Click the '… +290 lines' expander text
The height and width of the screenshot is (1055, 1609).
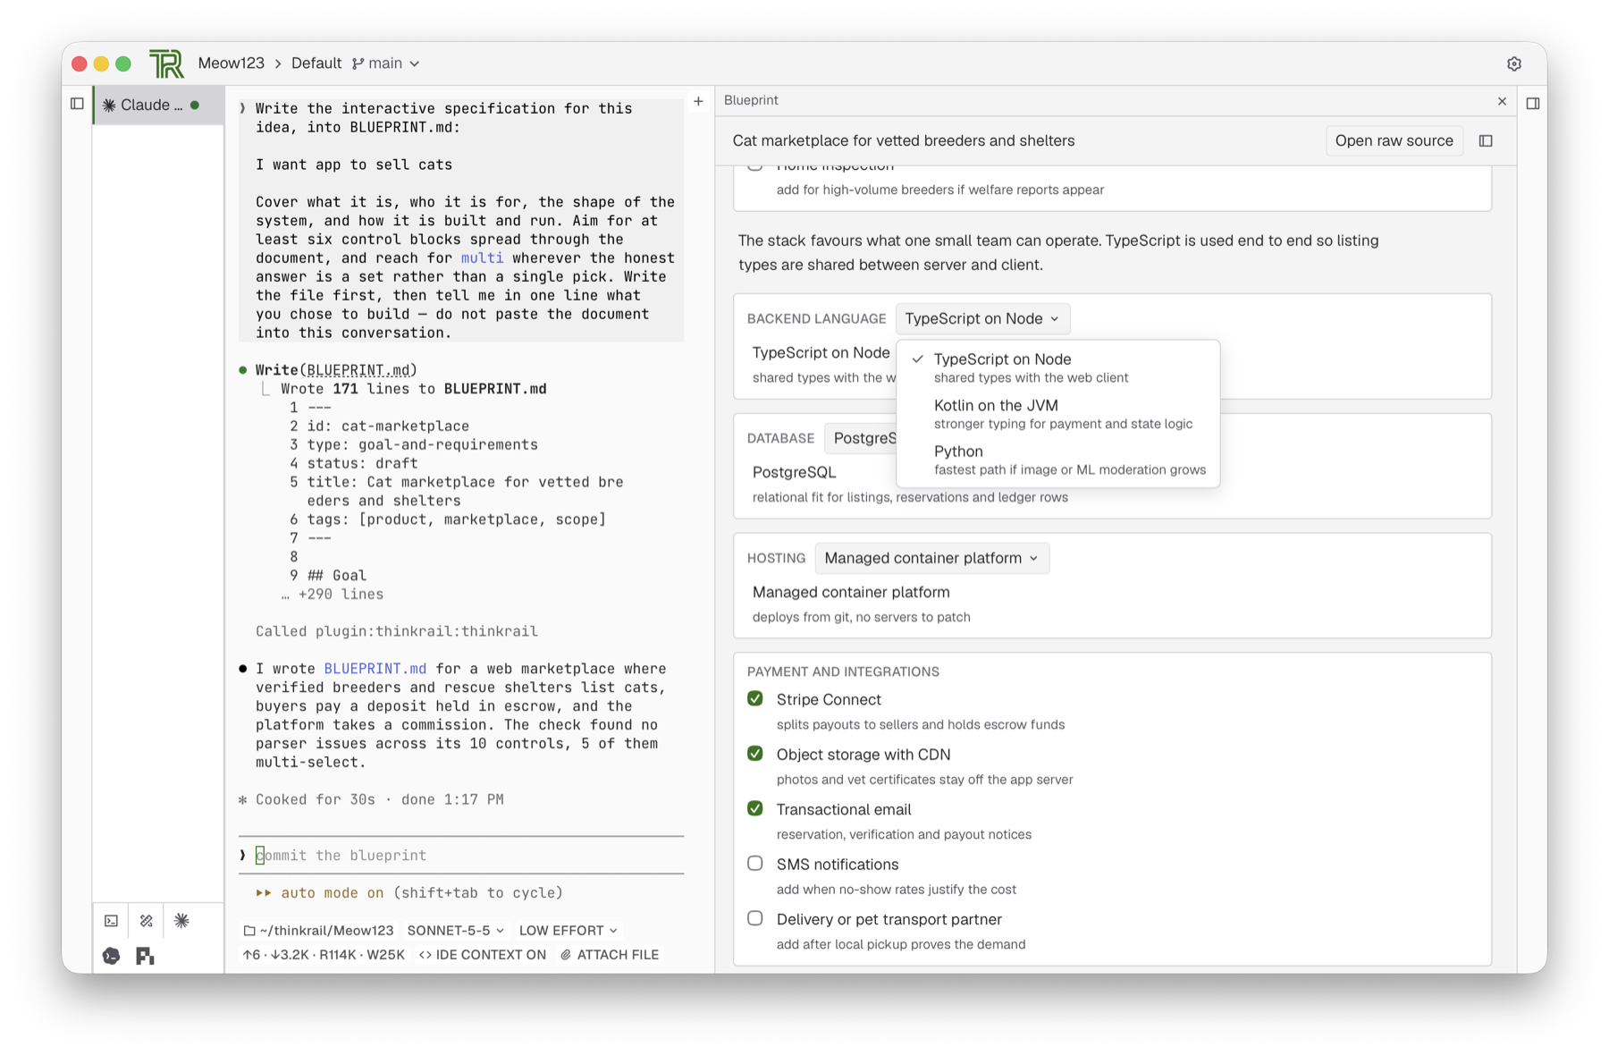coord(332,594)
